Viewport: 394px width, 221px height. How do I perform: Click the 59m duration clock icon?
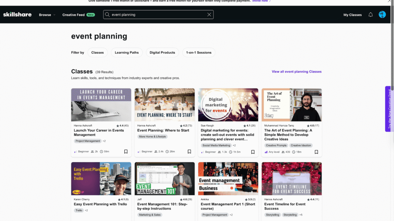pos(102,151)
